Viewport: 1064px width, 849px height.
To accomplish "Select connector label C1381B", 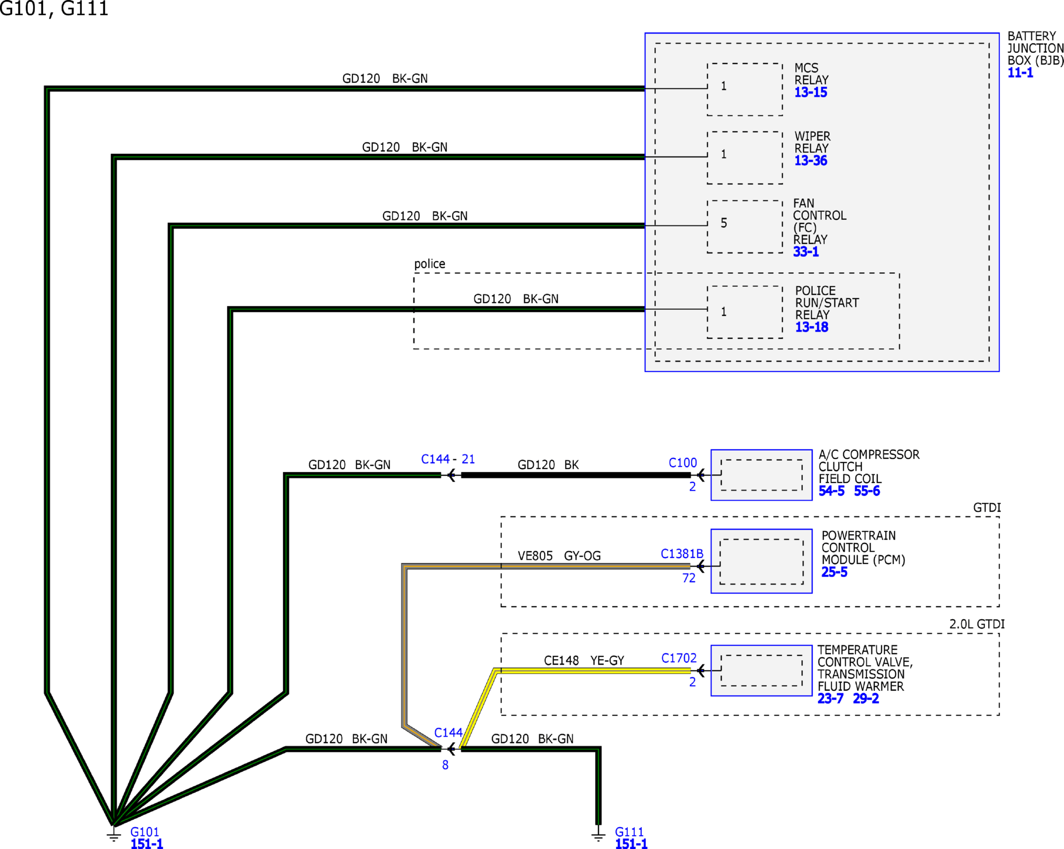I will (681, 554).
